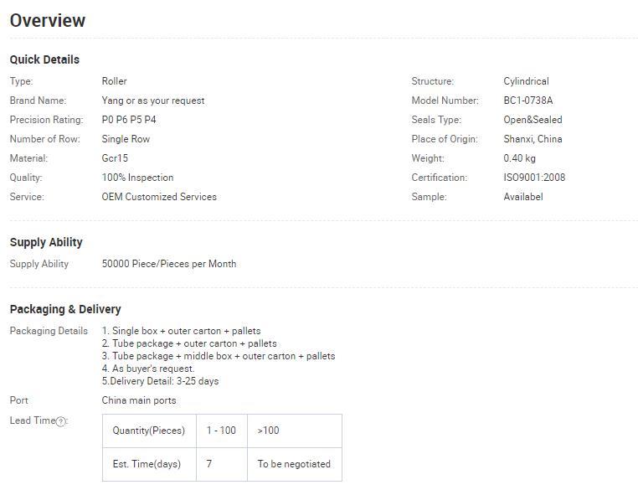The width and height of the screenshot is (638, 490).
Task: Click the 50000 Piece/Pieces per Month text
Action: tap(169, 264)
